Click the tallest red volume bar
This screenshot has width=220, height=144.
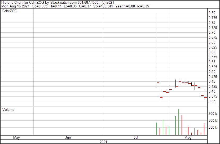pos(182,125)
